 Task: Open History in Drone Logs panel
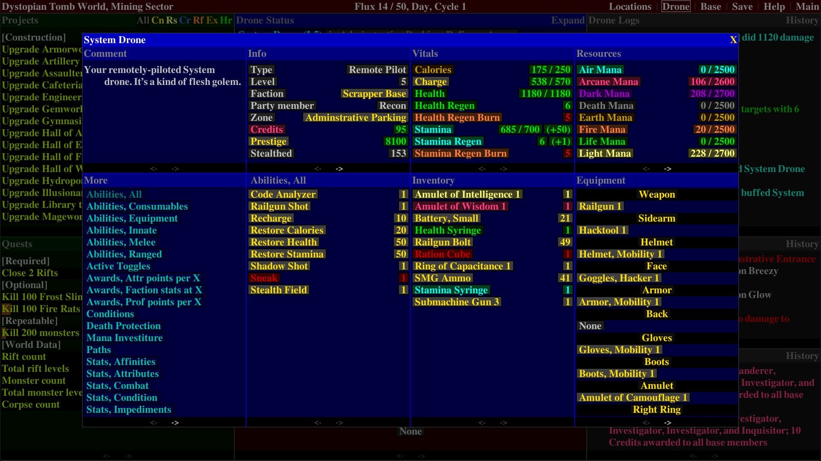click(802, 20)
